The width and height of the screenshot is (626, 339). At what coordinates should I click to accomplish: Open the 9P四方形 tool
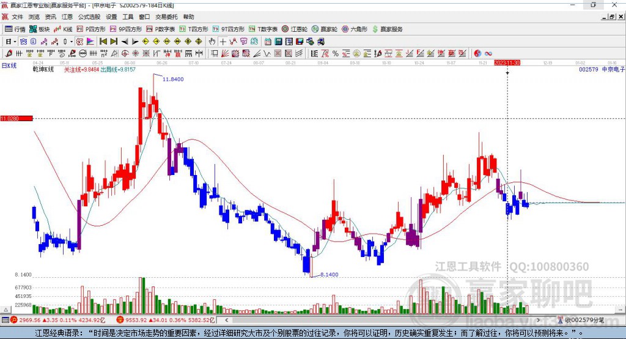[126, 29]
